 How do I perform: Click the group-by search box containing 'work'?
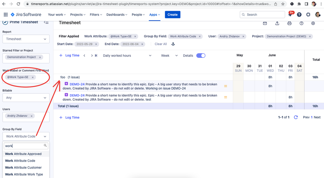(26, 146)
